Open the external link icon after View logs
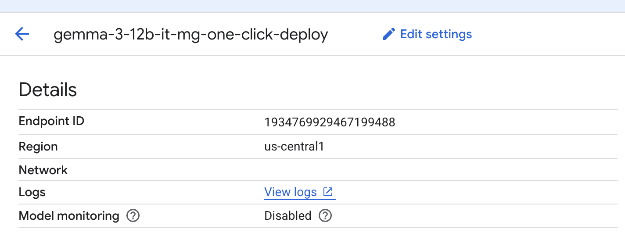Viewport: 625px width, 251px height. click(x=328, y=192)
